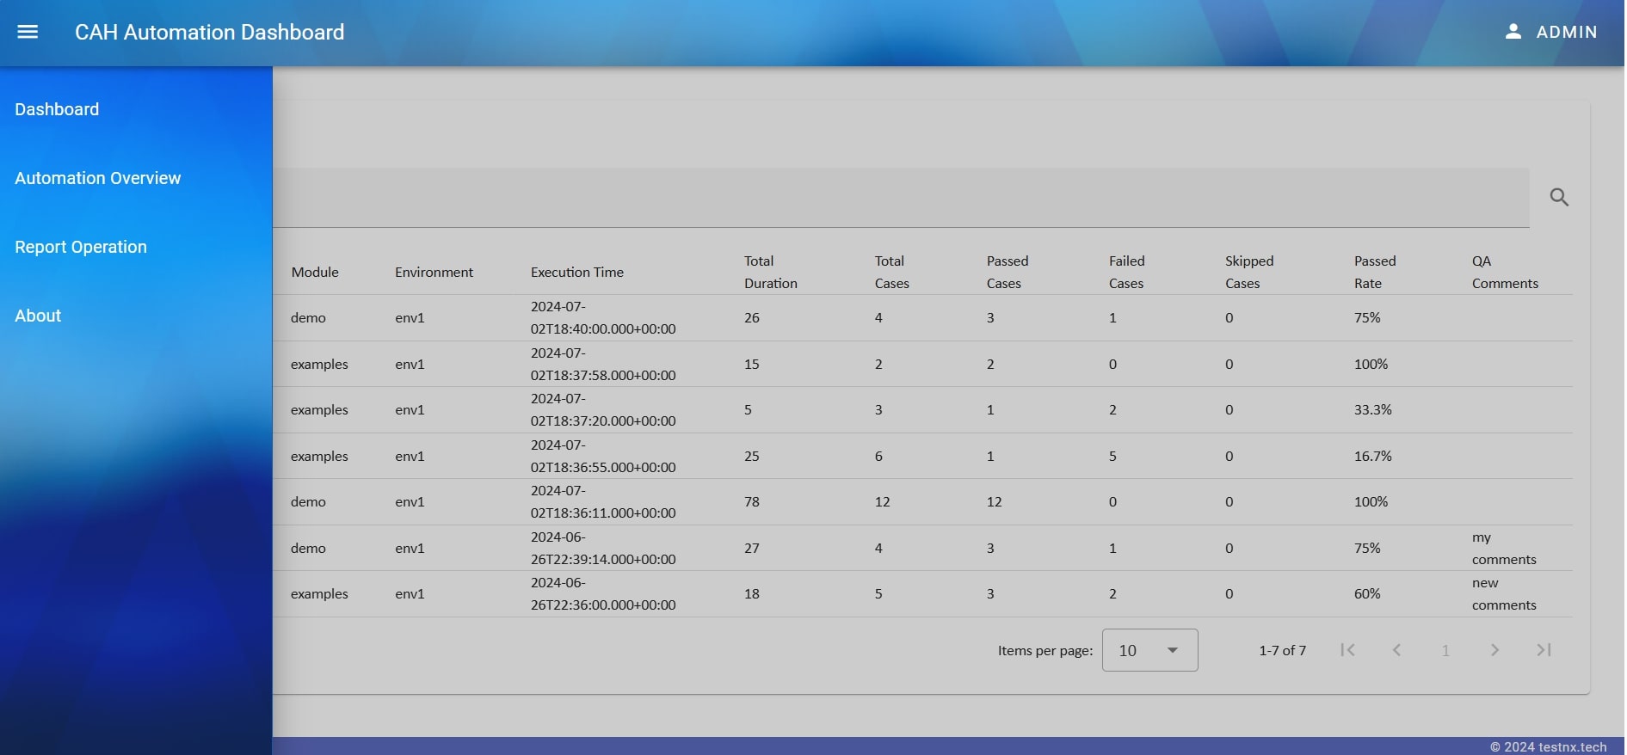The image size is (1627, 755).
Task: Open Report Operation in the sidebar
Action: (x=81, y=247)
